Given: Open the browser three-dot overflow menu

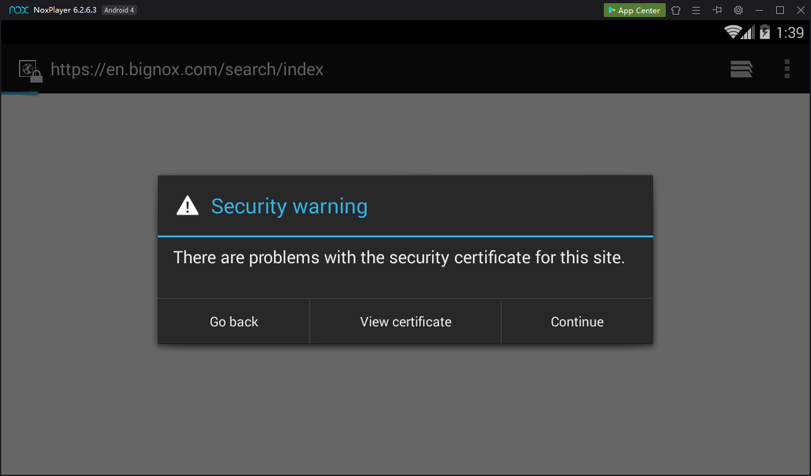Looking at the screenshot, I should [x=787, y=69].
